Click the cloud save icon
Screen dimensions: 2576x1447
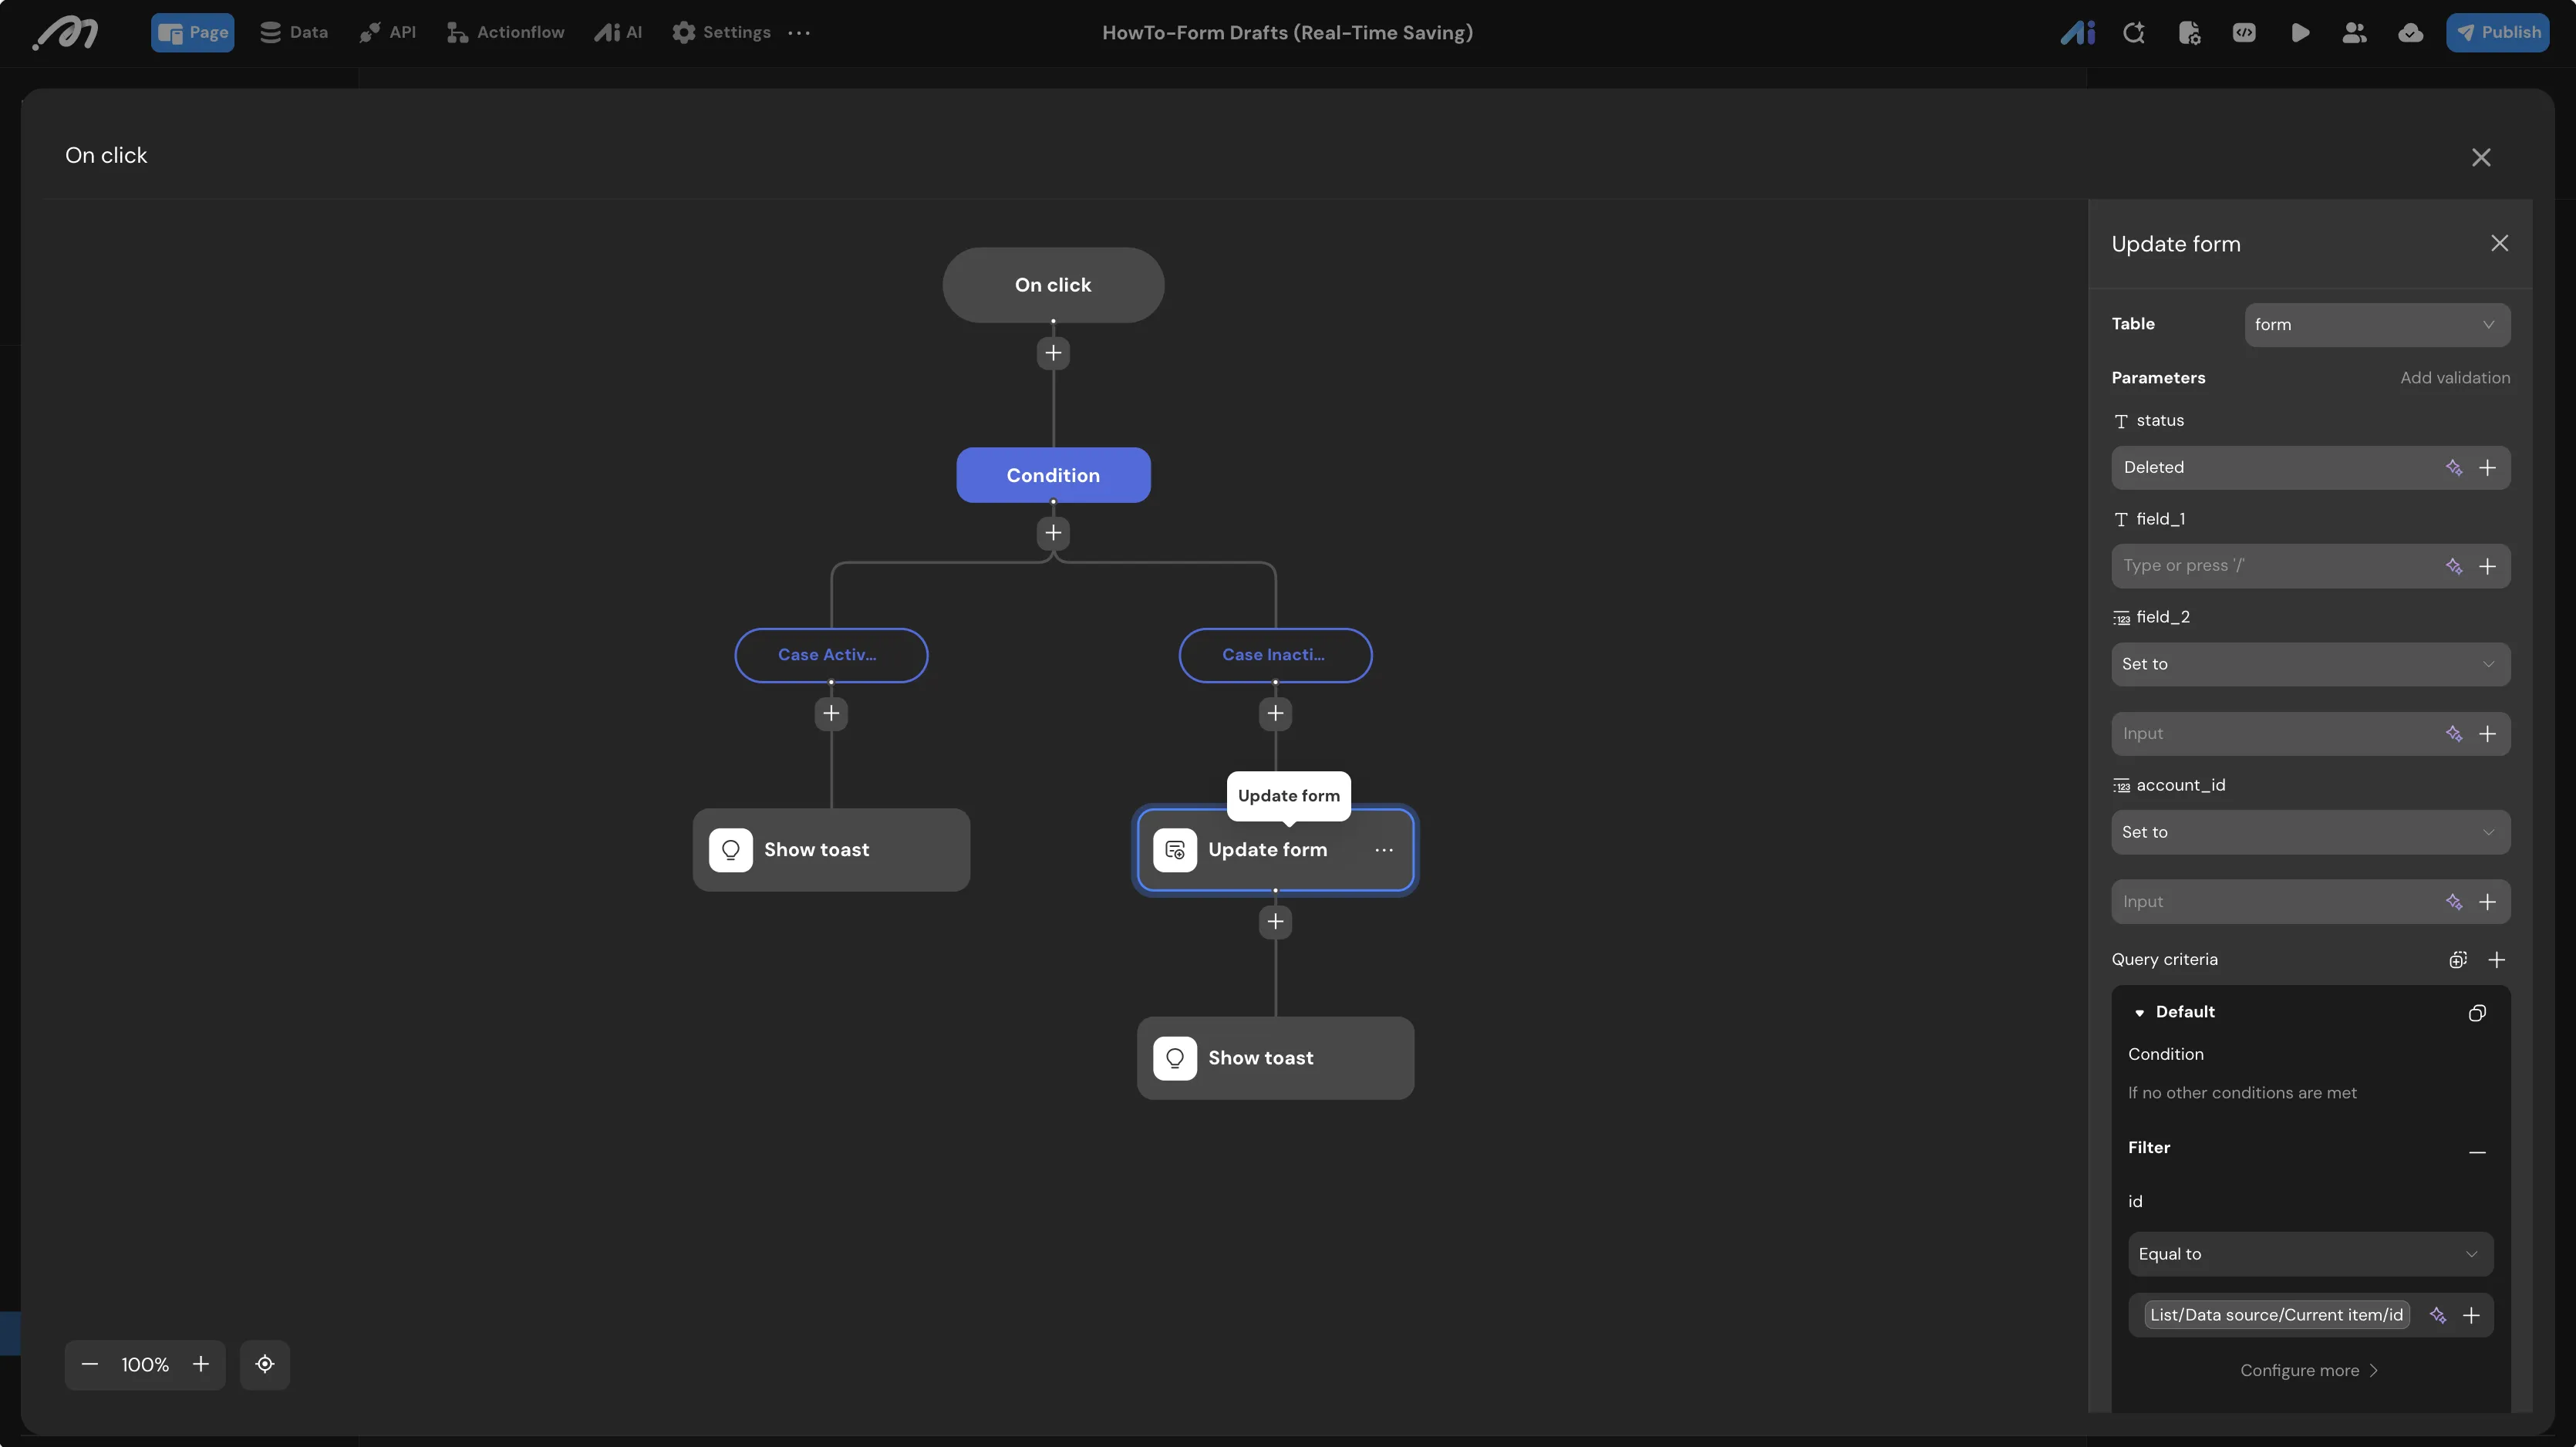point(2410,33)
